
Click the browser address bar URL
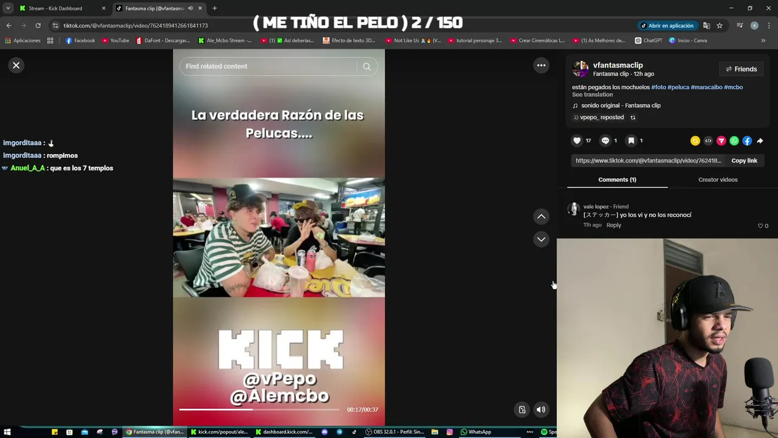point(136,26)
